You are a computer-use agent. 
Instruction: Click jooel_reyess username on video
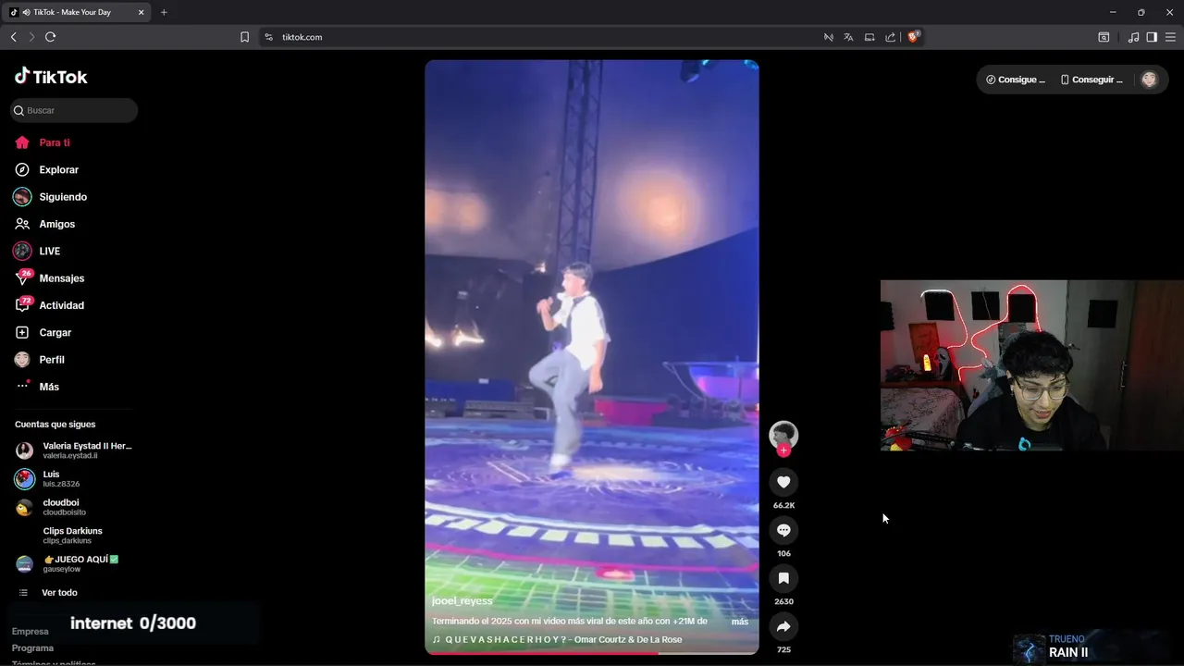tap(462, 601)
